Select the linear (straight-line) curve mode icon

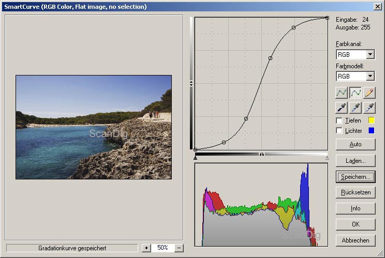coord(342,93)
